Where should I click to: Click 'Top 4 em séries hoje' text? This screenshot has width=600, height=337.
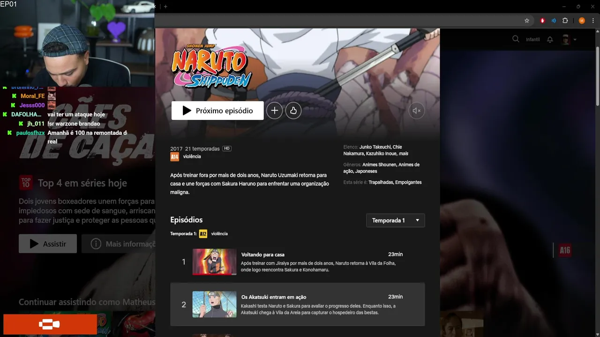pyautogui.click(x=82, y=183)
